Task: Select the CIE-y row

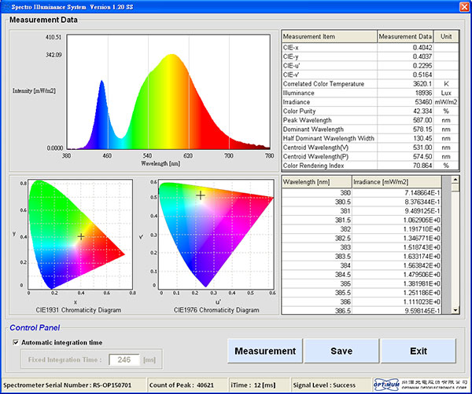Action: (371, 57)
